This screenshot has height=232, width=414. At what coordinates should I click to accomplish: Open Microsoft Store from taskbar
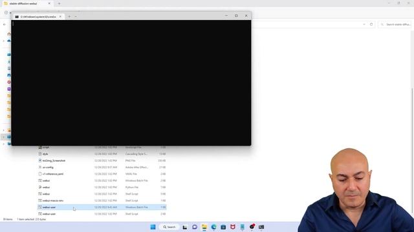click(223, 227)
